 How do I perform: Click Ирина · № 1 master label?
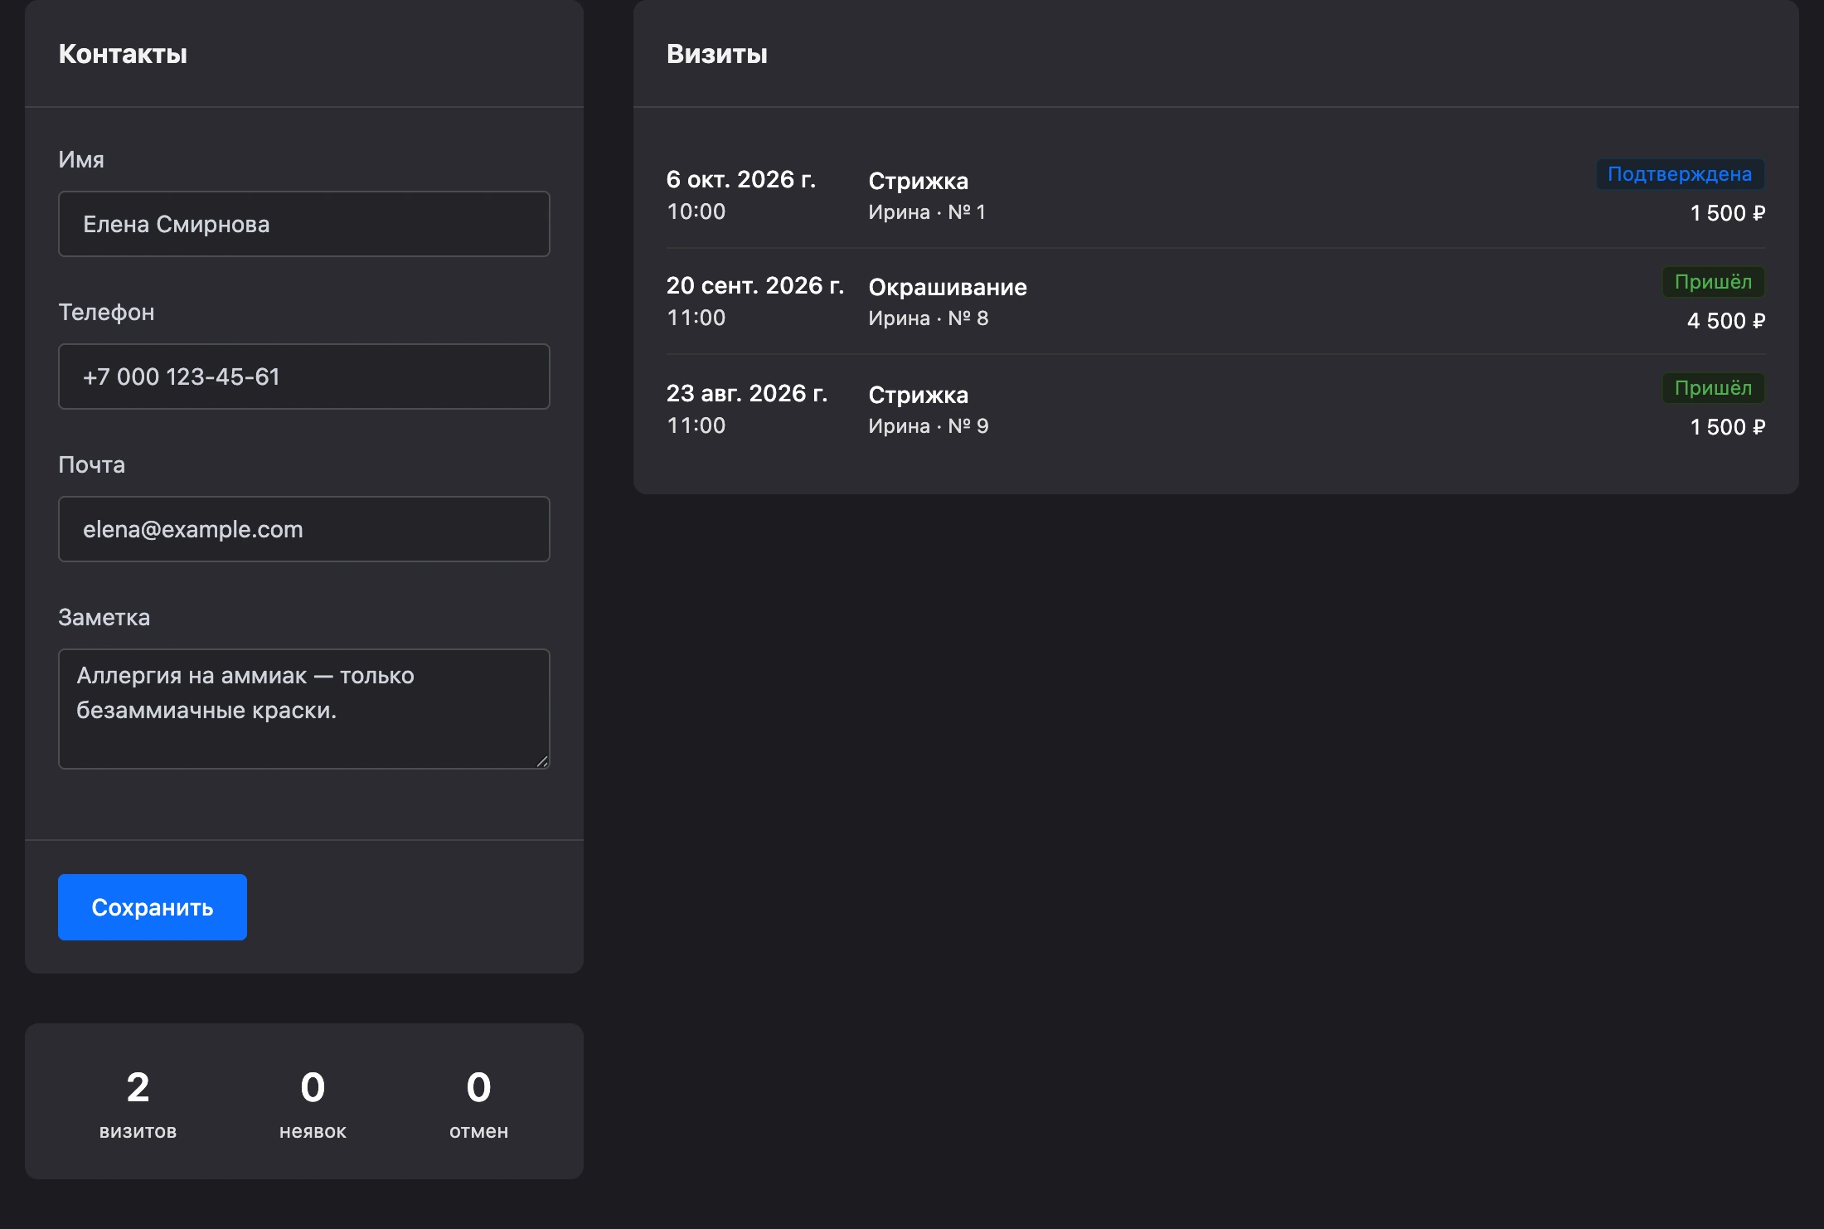[x=927, y=212]
